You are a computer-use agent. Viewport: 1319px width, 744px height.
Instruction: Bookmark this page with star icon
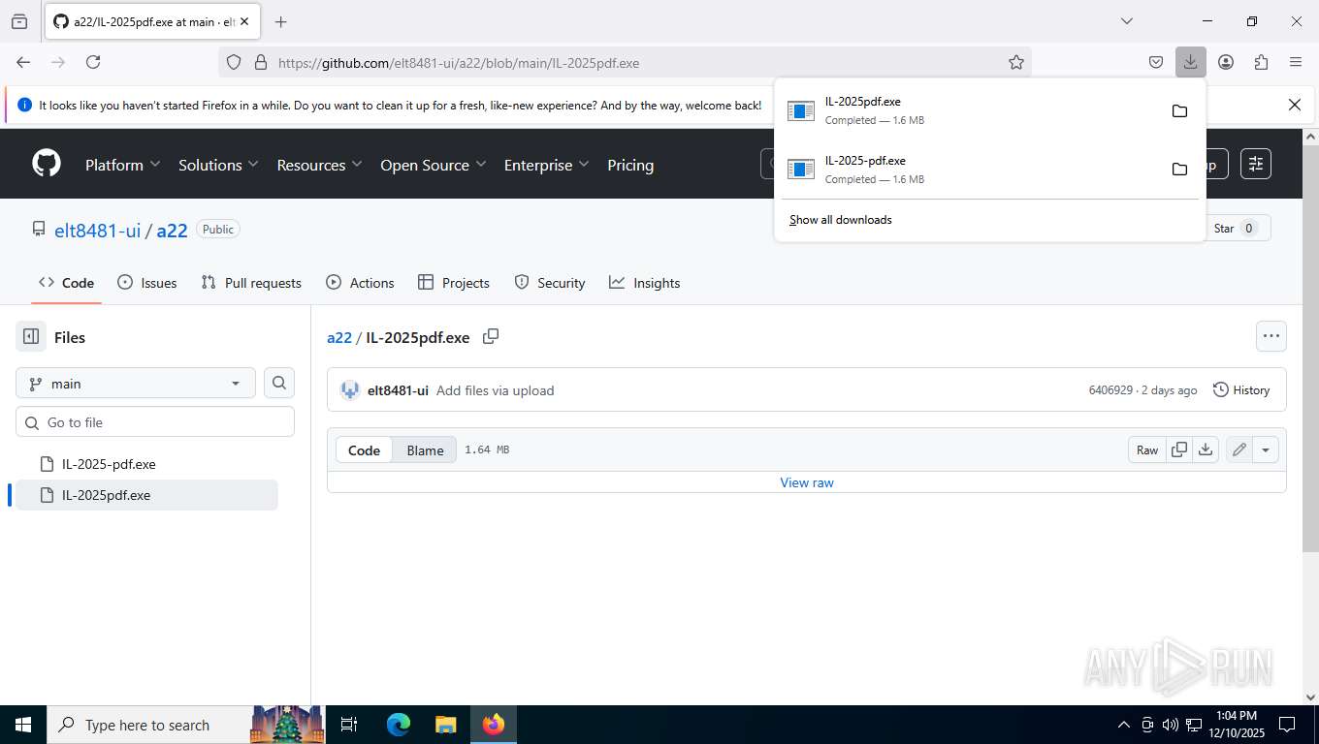(1016, 62)
